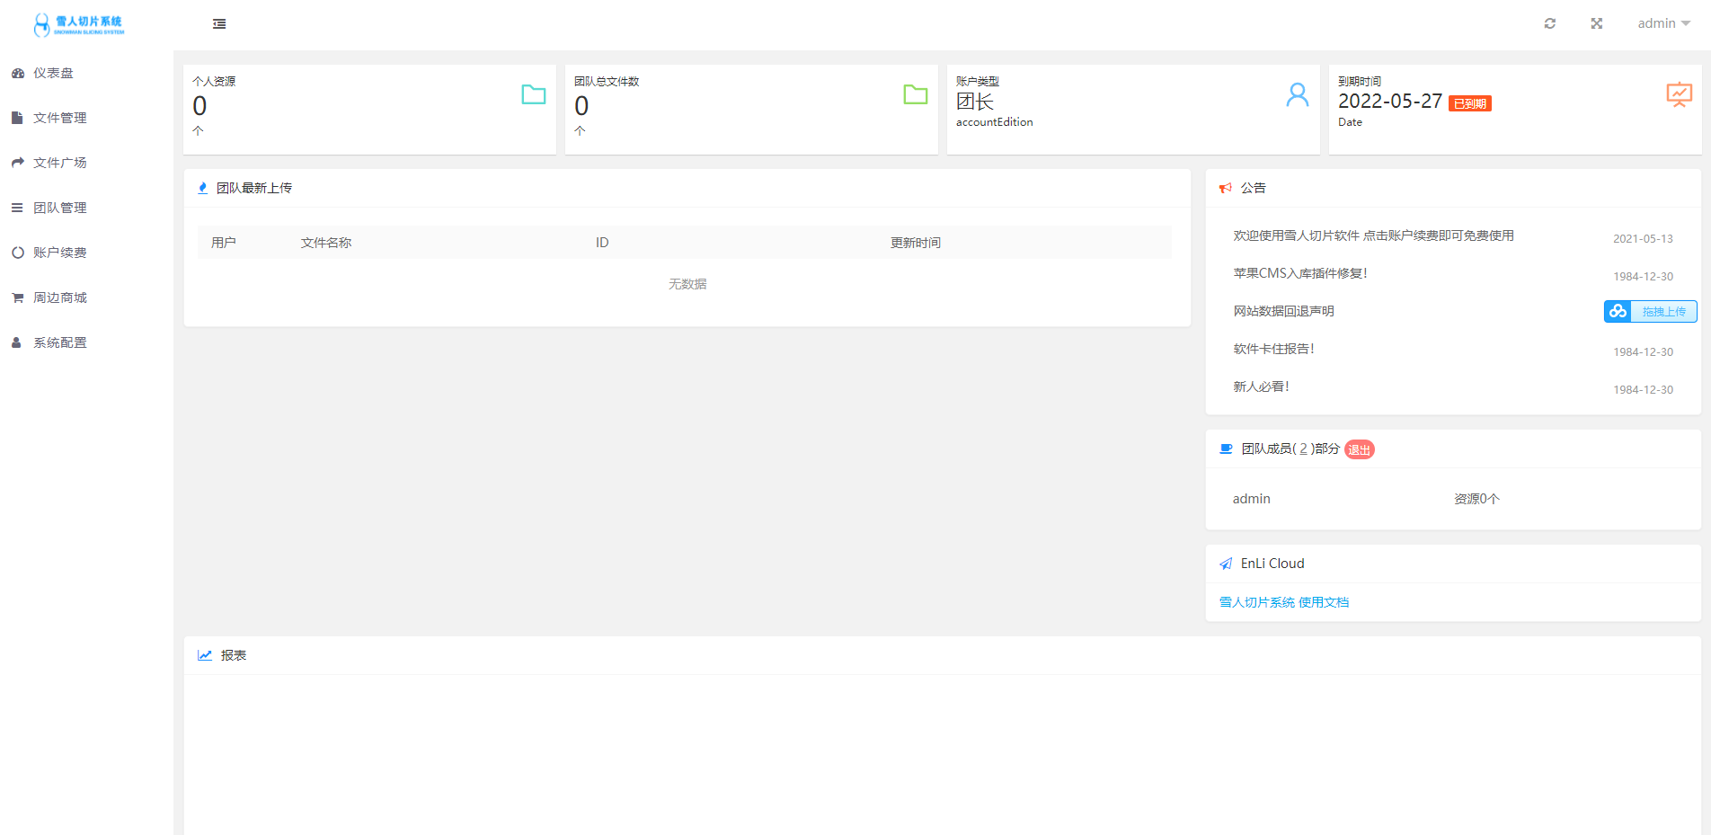The height and width of the screenshot is (835, 1711).
Task: Go to 文件广场 sidebar item
Action: [x=59, y=163]
